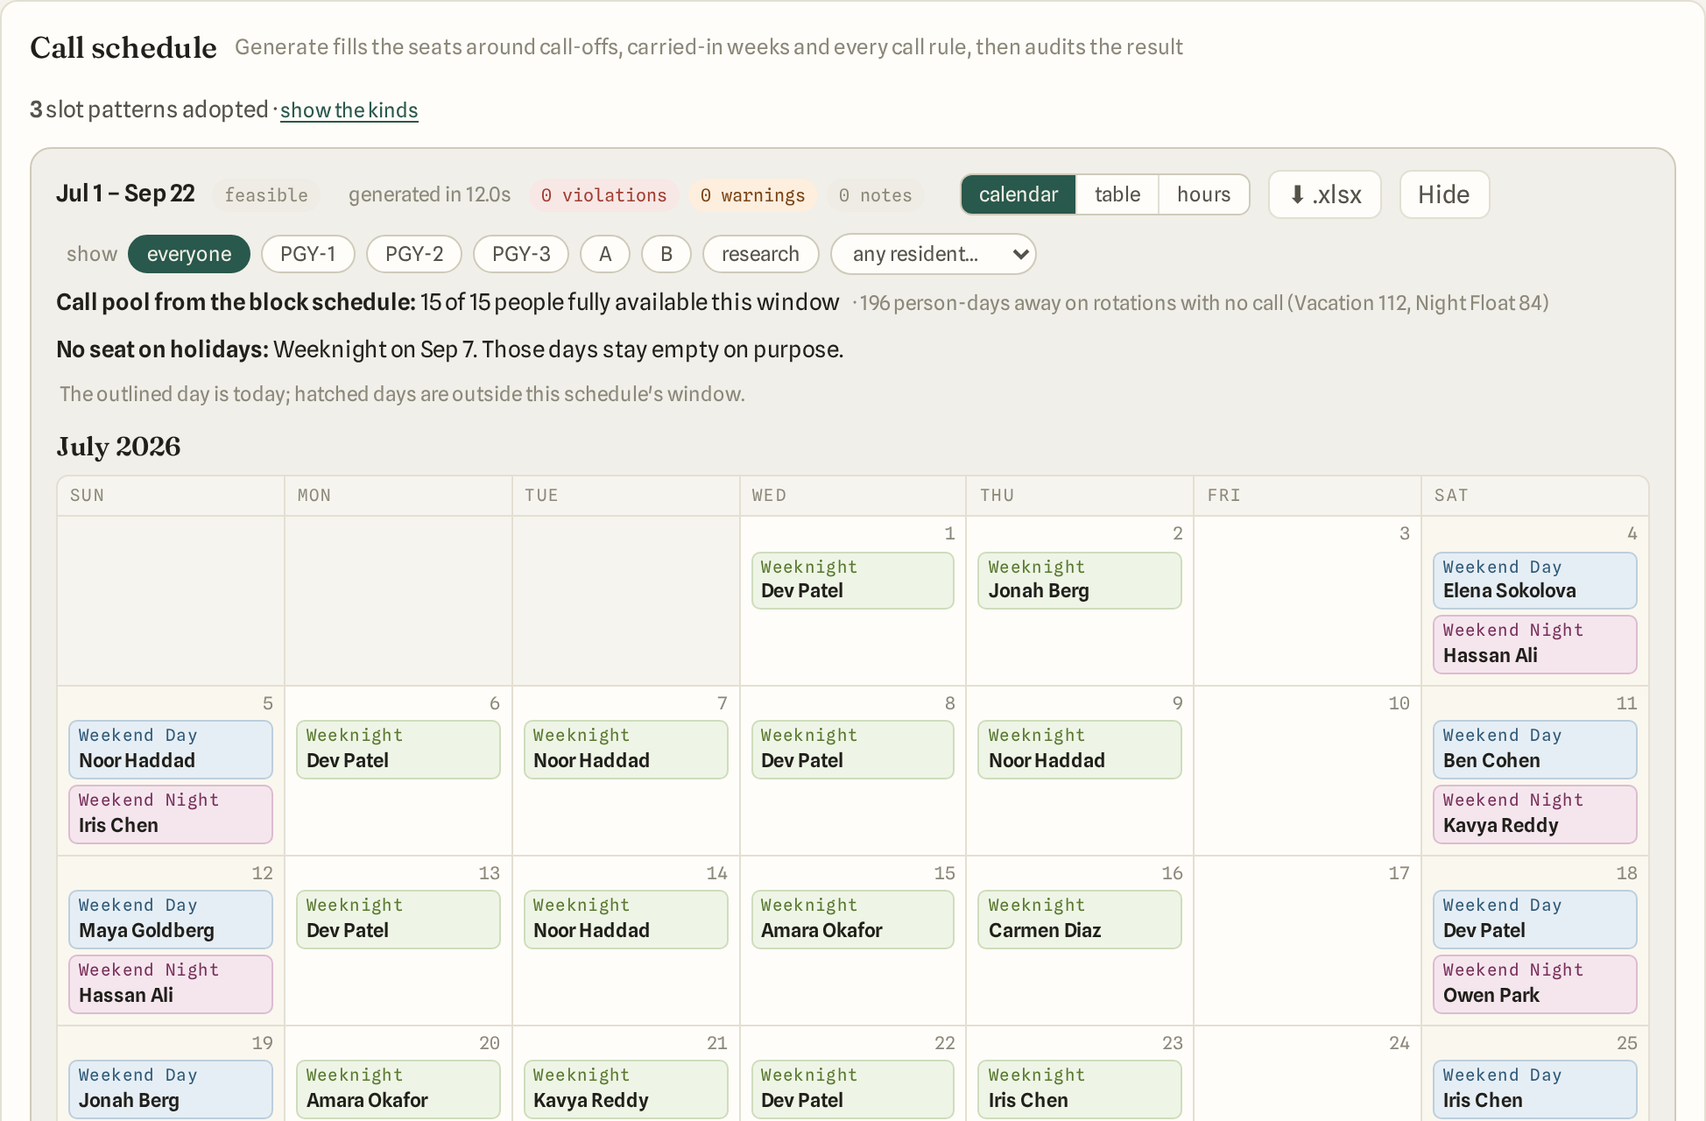Viewport: 1706px width, 1121px height.
Task: Open Iris Chen's Weekend Night shift on July 5
Action: click(x=171, y=814)
